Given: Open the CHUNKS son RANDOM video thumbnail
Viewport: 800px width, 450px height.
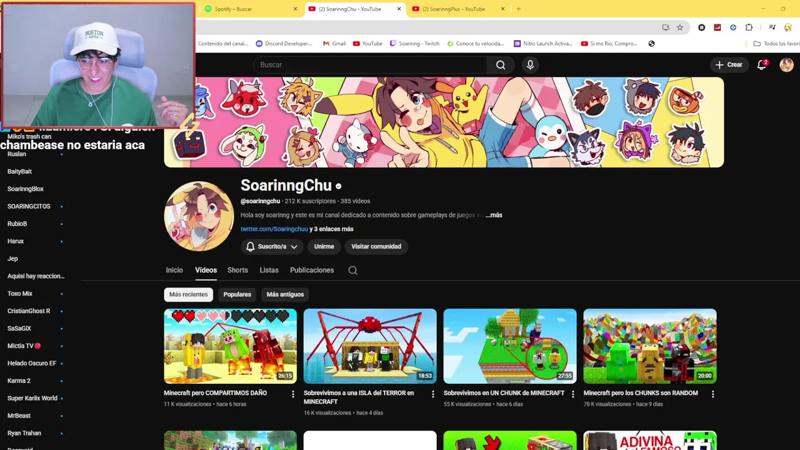Looking at the screenshot, I should point(650,346).
